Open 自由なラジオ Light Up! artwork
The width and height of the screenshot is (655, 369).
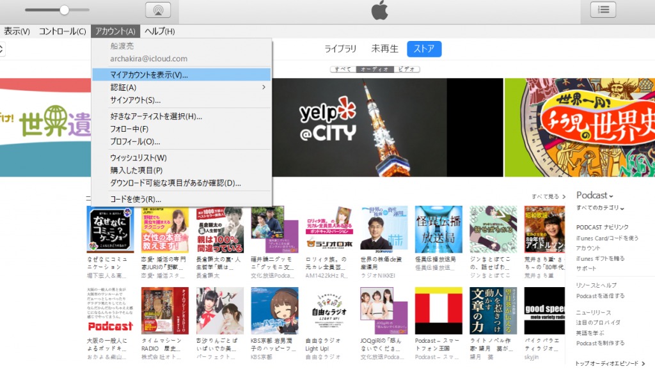(x=329, y=311)
